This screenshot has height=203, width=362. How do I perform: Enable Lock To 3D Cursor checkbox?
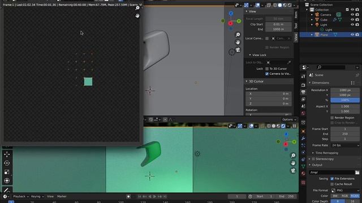coord(267,69)
